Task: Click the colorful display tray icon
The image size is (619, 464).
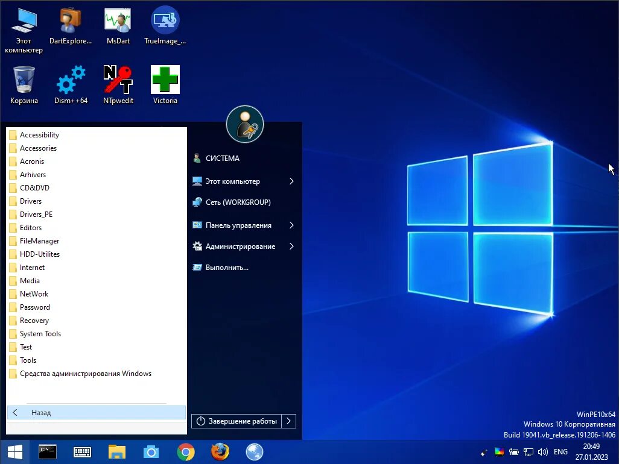Action: 500,452
